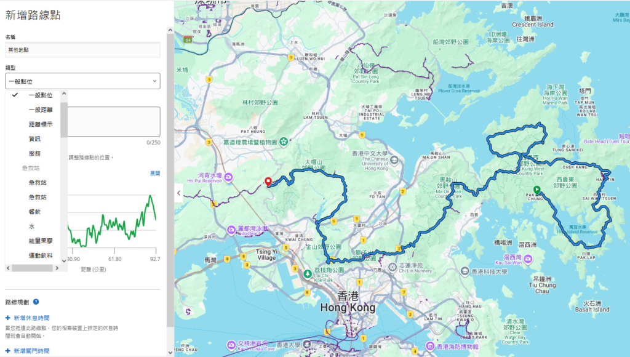Click the 61.80 distance axis value
630x357 pixels.
coord(115,259)
